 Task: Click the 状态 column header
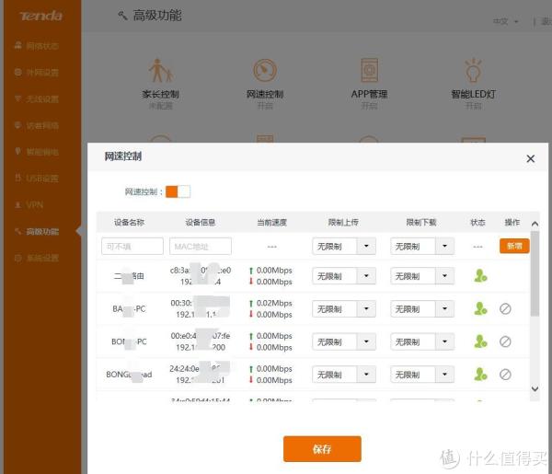(477, 222)
